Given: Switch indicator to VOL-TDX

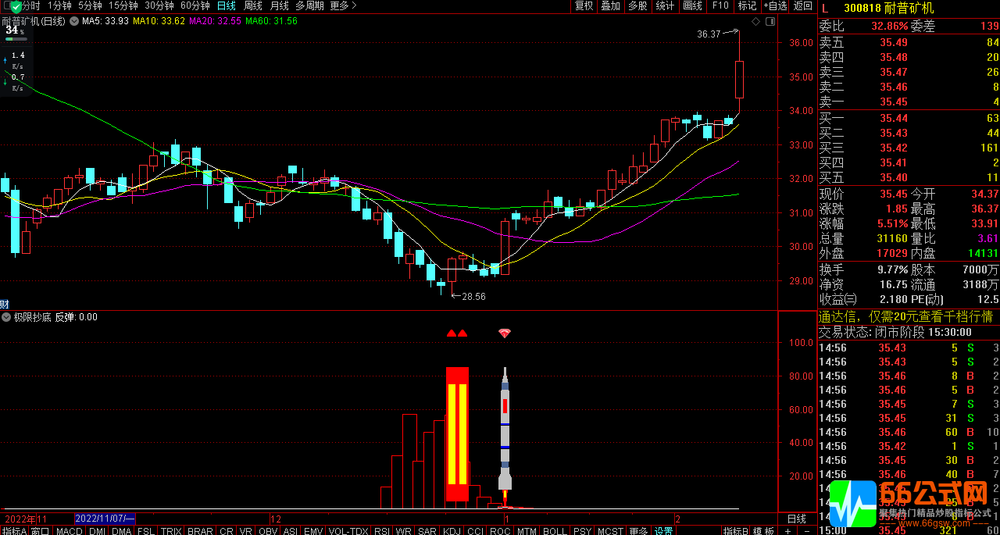Looking at the screenshot, I should (348, 531).
